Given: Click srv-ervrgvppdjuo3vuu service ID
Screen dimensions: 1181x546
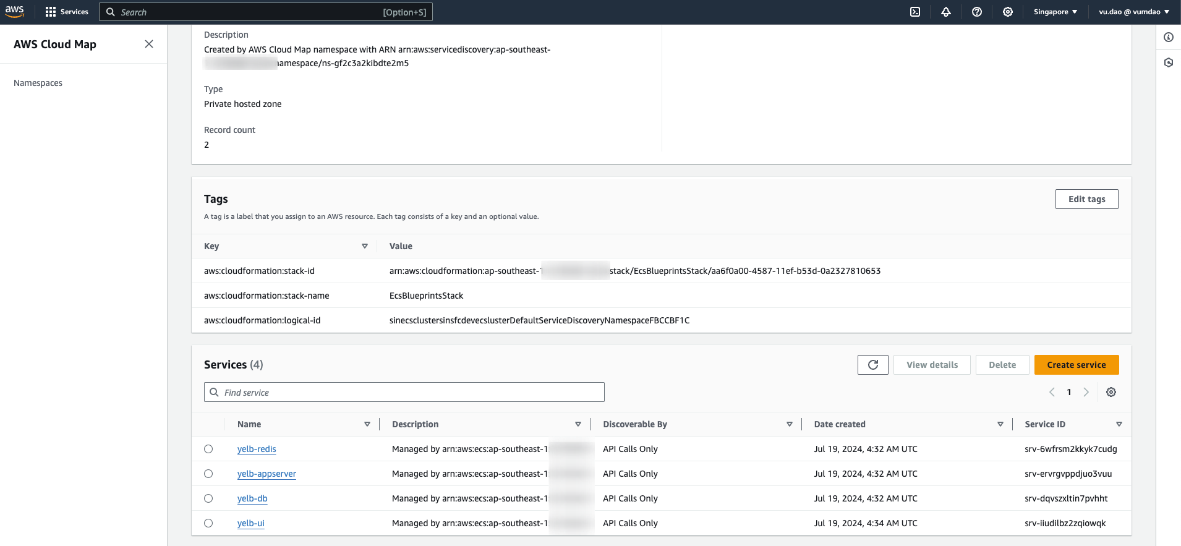Looking at the screenshot, I should coord(1068,474).
